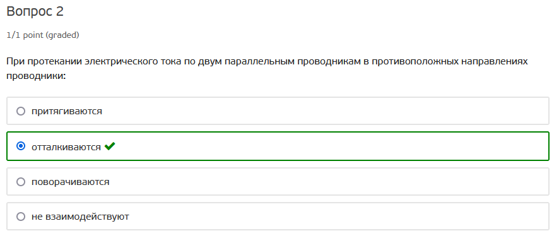Pick the не взаимодействуют radio button
Screen dimensions: 559x238
(x=21, y=217)
